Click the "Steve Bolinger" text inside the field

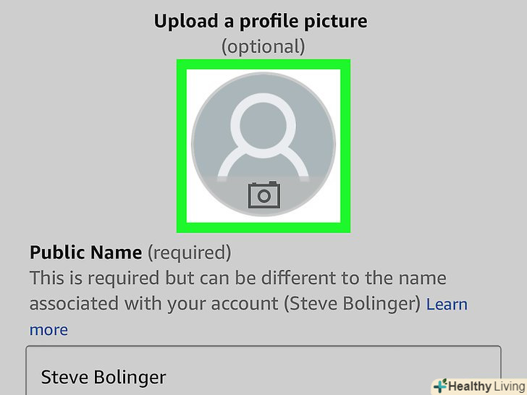(x=104, y=377)
